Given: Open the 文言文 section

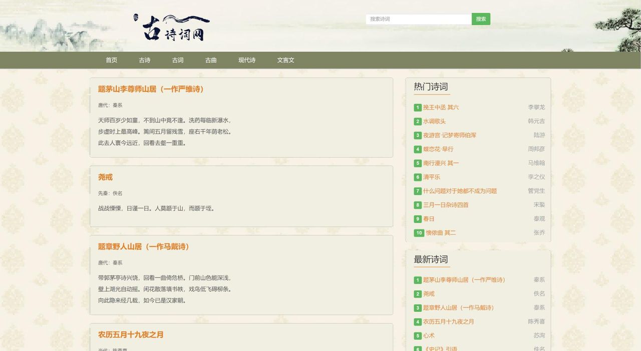Looking at the screenshot, I should (286, 59).
